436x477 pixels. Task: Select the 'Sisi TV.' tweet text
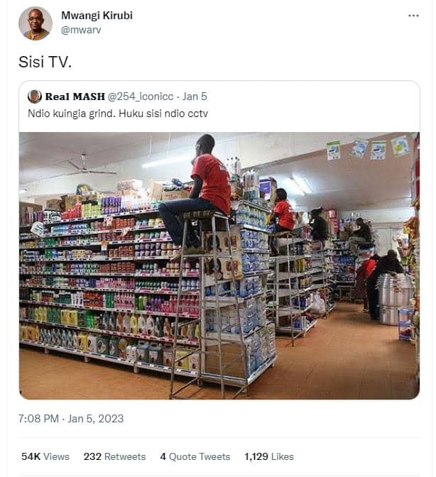click(x=45, y=62)
